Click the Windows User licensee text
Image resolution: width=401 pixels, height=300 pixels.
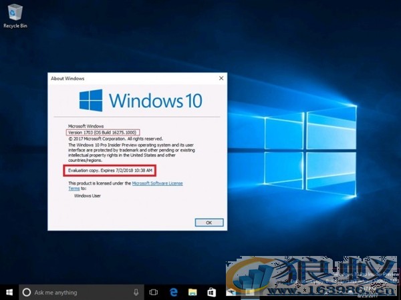coord(87,195)
